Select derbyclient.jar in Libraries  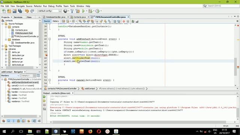pyautogui.click(x=18, y=55)
